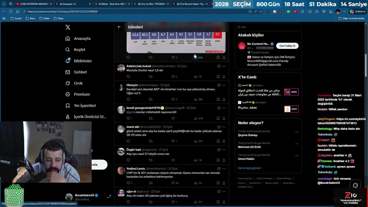Screen dimensions: 368x207
Task: Click Geri takip et button
Action: (x=287, y=46)
